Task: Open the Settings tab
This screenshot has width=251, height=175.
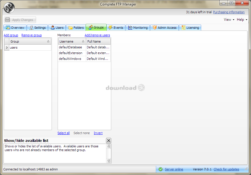Action: (x=37, y=28)
